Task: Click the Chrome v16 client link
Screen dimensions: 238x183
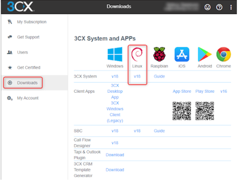Action: [x=224, y=91]
